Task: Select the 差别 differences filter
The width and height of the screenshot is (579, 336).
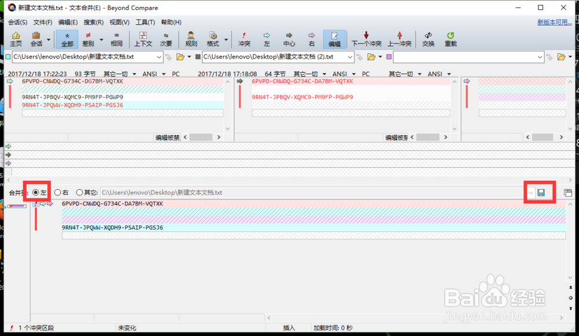Action: click(88, 39)
